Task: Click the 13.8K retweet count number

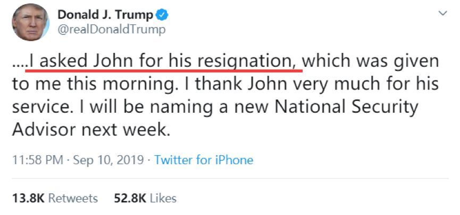Action: click(27, 199)
